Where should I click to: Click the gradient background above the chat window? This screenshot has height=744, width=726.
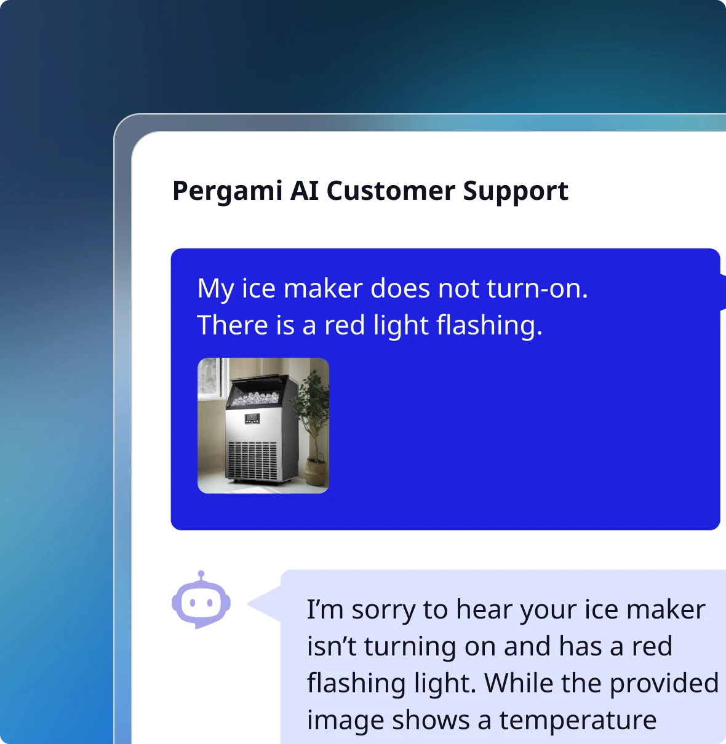pyautogui.click(x=369, y=55)
